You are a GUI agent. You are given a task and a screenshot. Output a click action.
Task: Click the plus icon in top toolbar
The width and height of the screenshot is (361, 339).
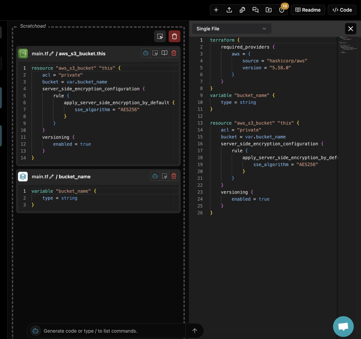(216, 10)
